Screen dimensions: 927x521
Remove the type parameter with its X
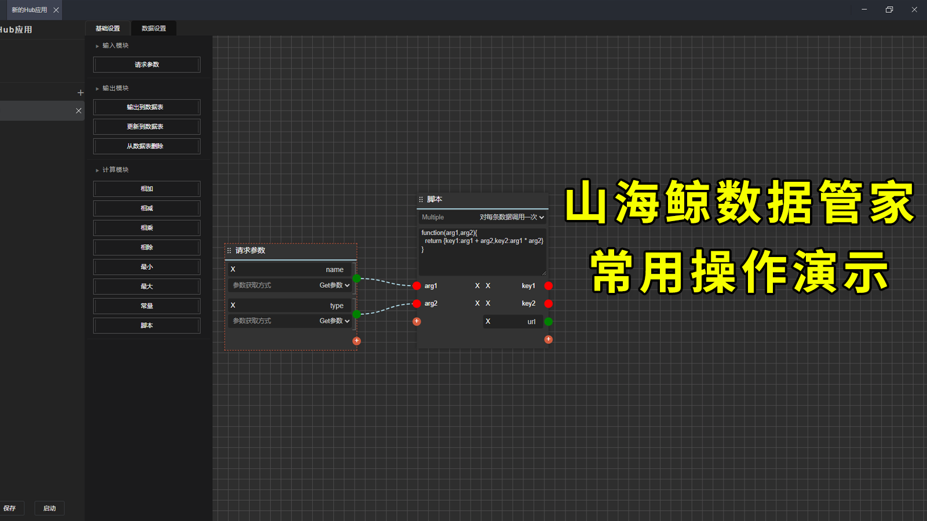(233, 305)
